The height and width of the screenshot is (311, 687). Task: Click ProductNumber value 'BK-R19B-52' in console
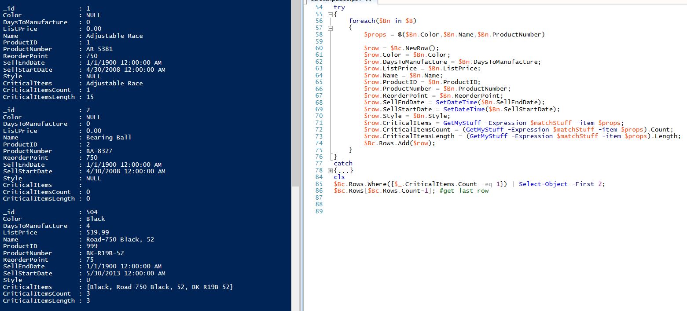point(105,253)
